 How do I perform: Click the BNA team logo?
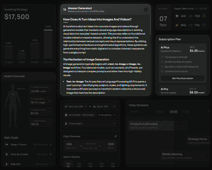pyautogui.click(x=177, y=25)
